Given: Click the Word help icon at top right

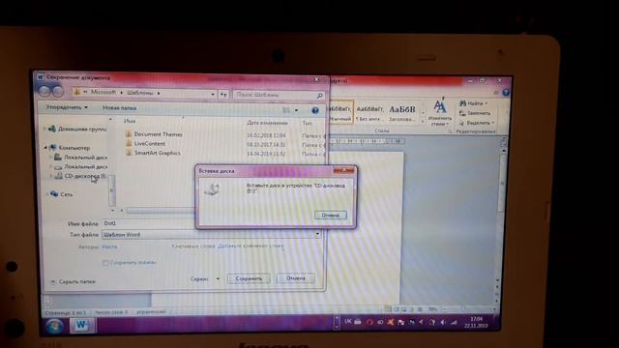Looking at the screenshot, I should [506, 93].
